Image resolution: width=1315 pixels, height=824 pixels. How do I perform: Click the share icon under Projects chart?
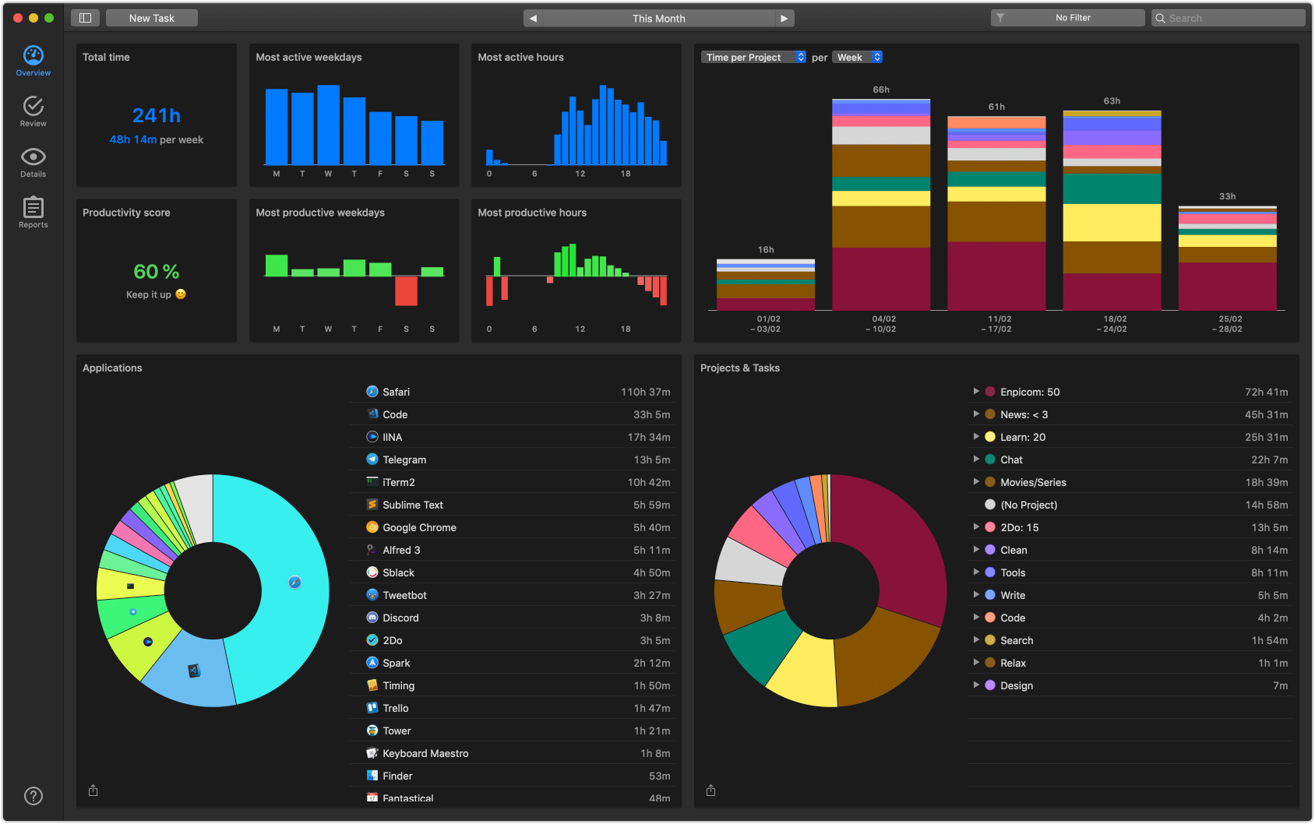[x=710, y=791]
